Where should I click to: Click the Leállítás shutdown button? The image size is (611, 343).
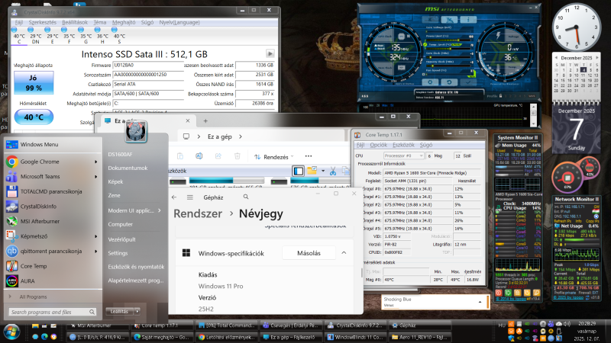(x=119, y=311)
